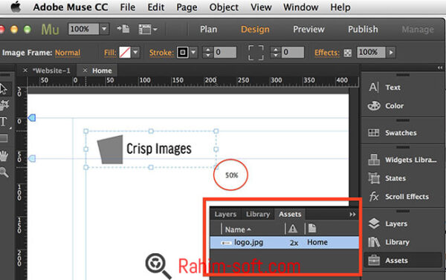Click the stroke weight stepper arrows
Image resolution: width=446 pixels, height=280 pixels.
pyautogui.click(x=208, y=52)
